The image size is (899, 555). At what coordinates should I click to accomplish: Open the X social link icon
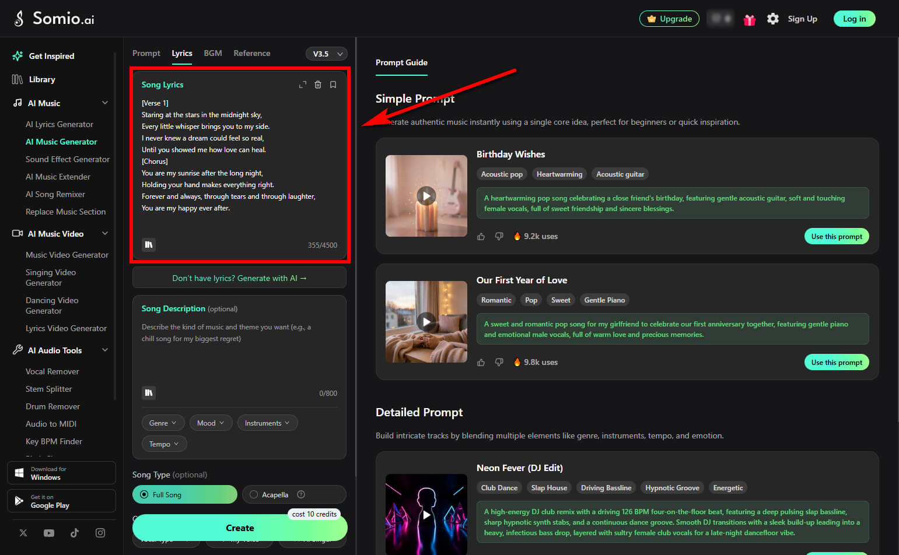pos(23,533)
